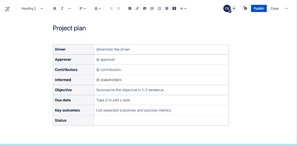The height and width of the screenshot is (145, 297).
Task: Invite a collaborator with plus button
Action: [x=234, y=8]
